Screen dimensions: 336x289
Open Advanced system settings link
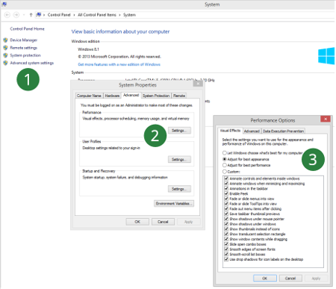(32, 63)
